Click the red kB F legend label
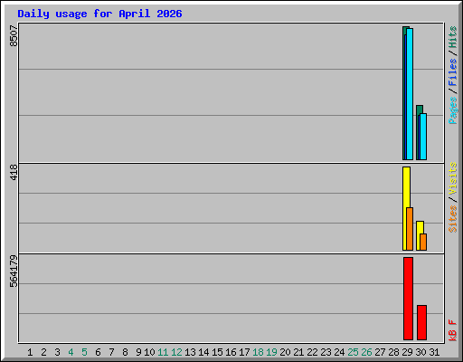This screenshot has height=362, width=463. tap(452, 330)
